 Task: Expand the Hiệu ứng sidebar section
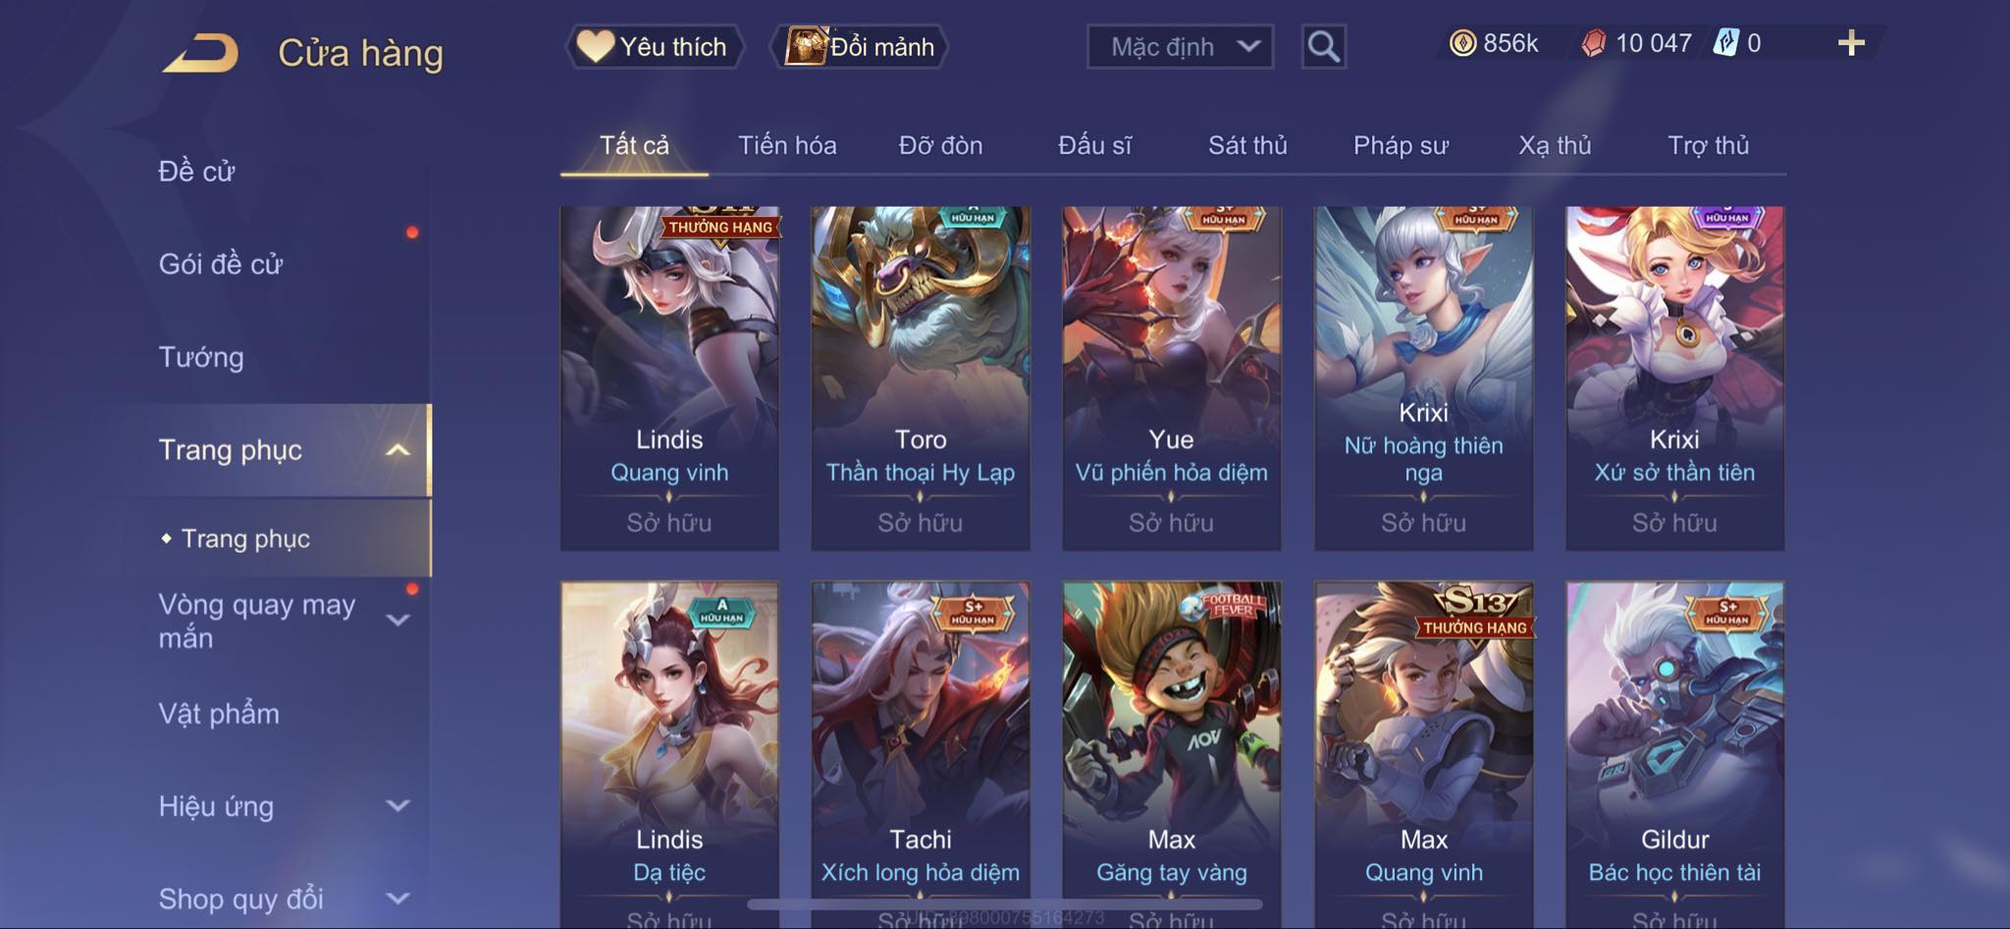coord(397,806)
